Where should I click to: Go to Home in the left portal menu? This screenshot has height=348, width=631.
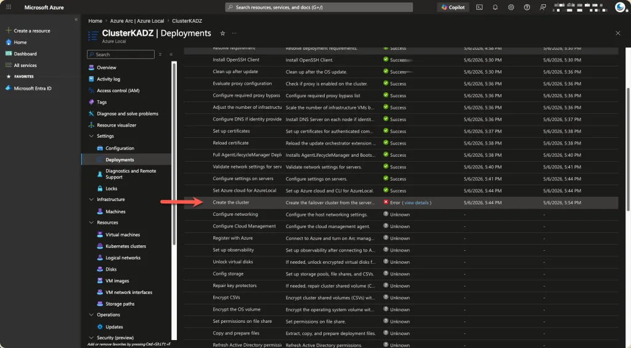(x=20, y=42)
